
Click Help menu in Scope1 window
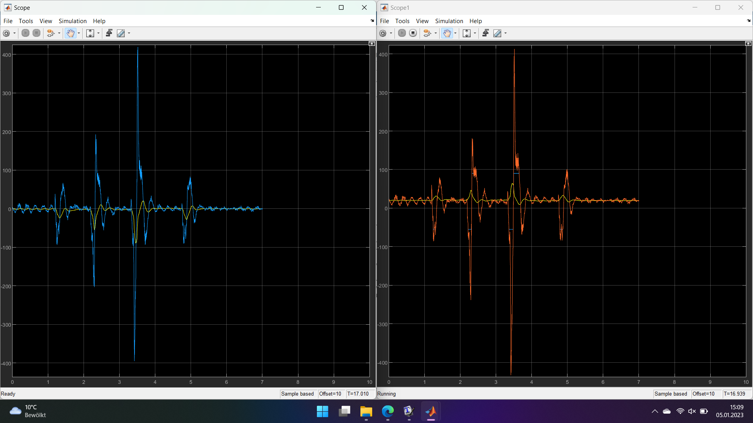pos(475,21)
